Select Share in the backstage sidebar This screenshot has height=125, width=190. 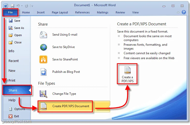tap(17, 90)
